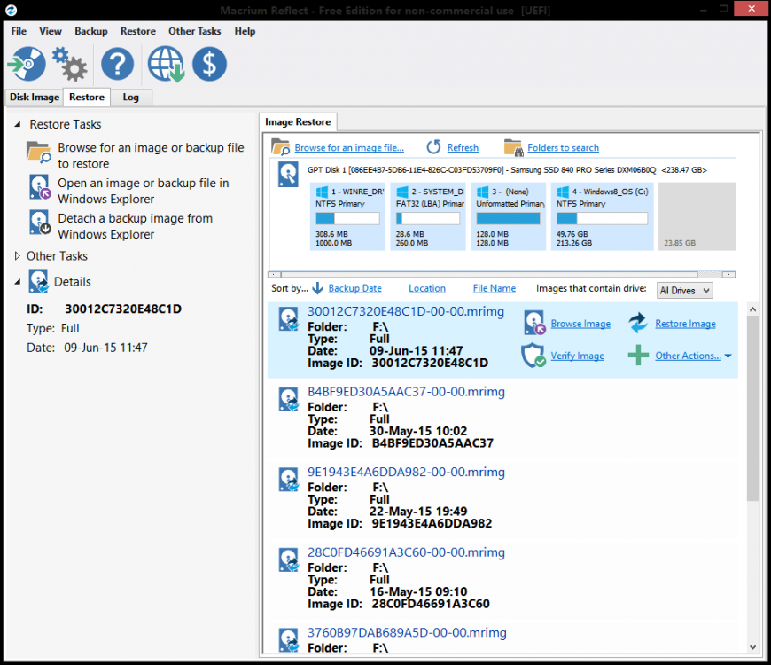Select the GPT Disk 1 drive icon

[x=288, y=175]
